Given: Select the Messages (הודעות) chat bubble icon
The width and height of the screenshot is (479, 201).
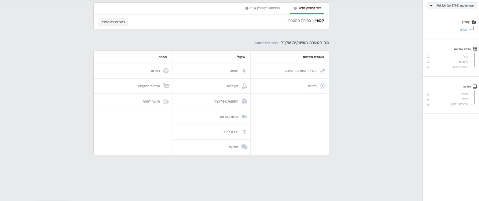Looking at the screenshot, I should pos(244,147).
